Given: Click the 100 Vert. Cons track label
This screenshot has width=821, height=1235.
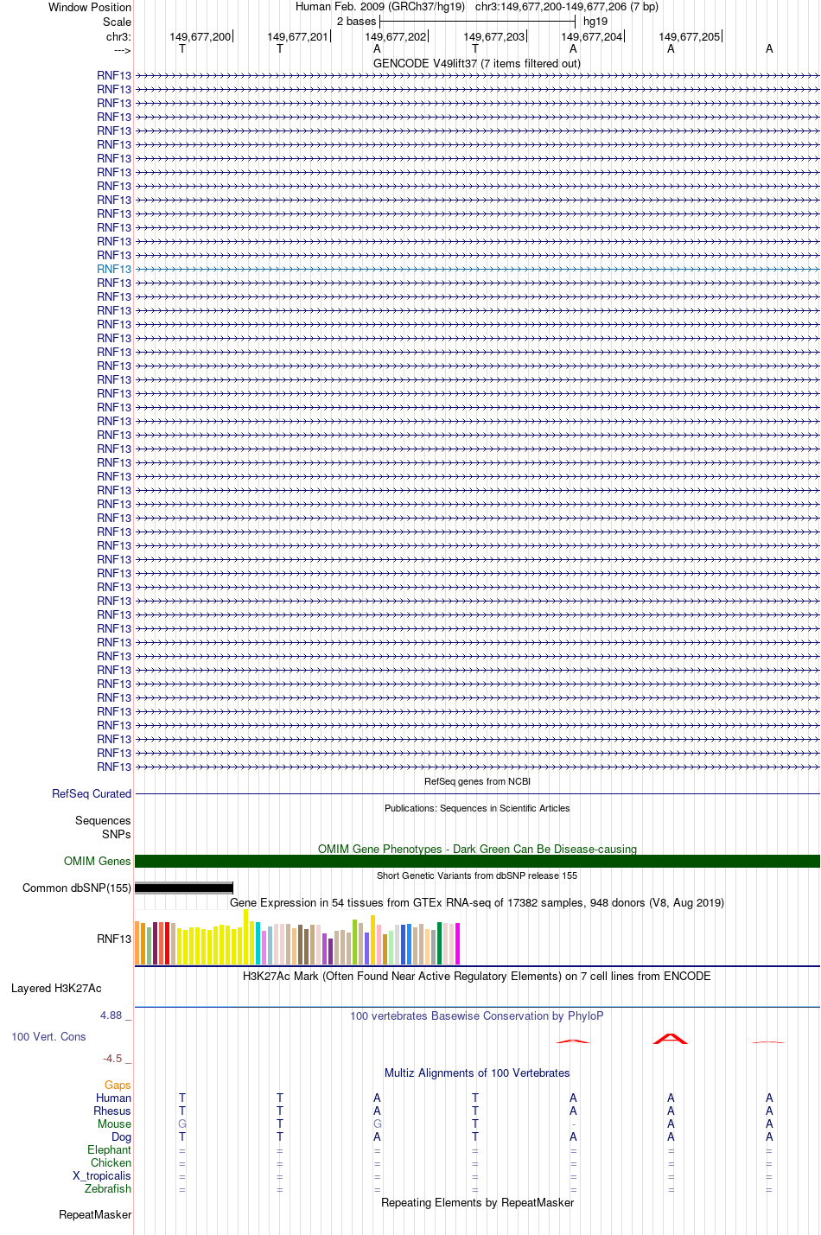Looking at the screenshot, I should [48, 1036].
